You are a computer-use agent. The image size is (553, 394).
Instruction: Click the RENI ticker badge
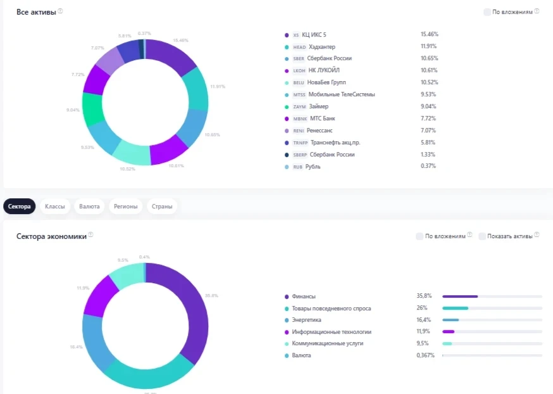(x=299, y=130)
